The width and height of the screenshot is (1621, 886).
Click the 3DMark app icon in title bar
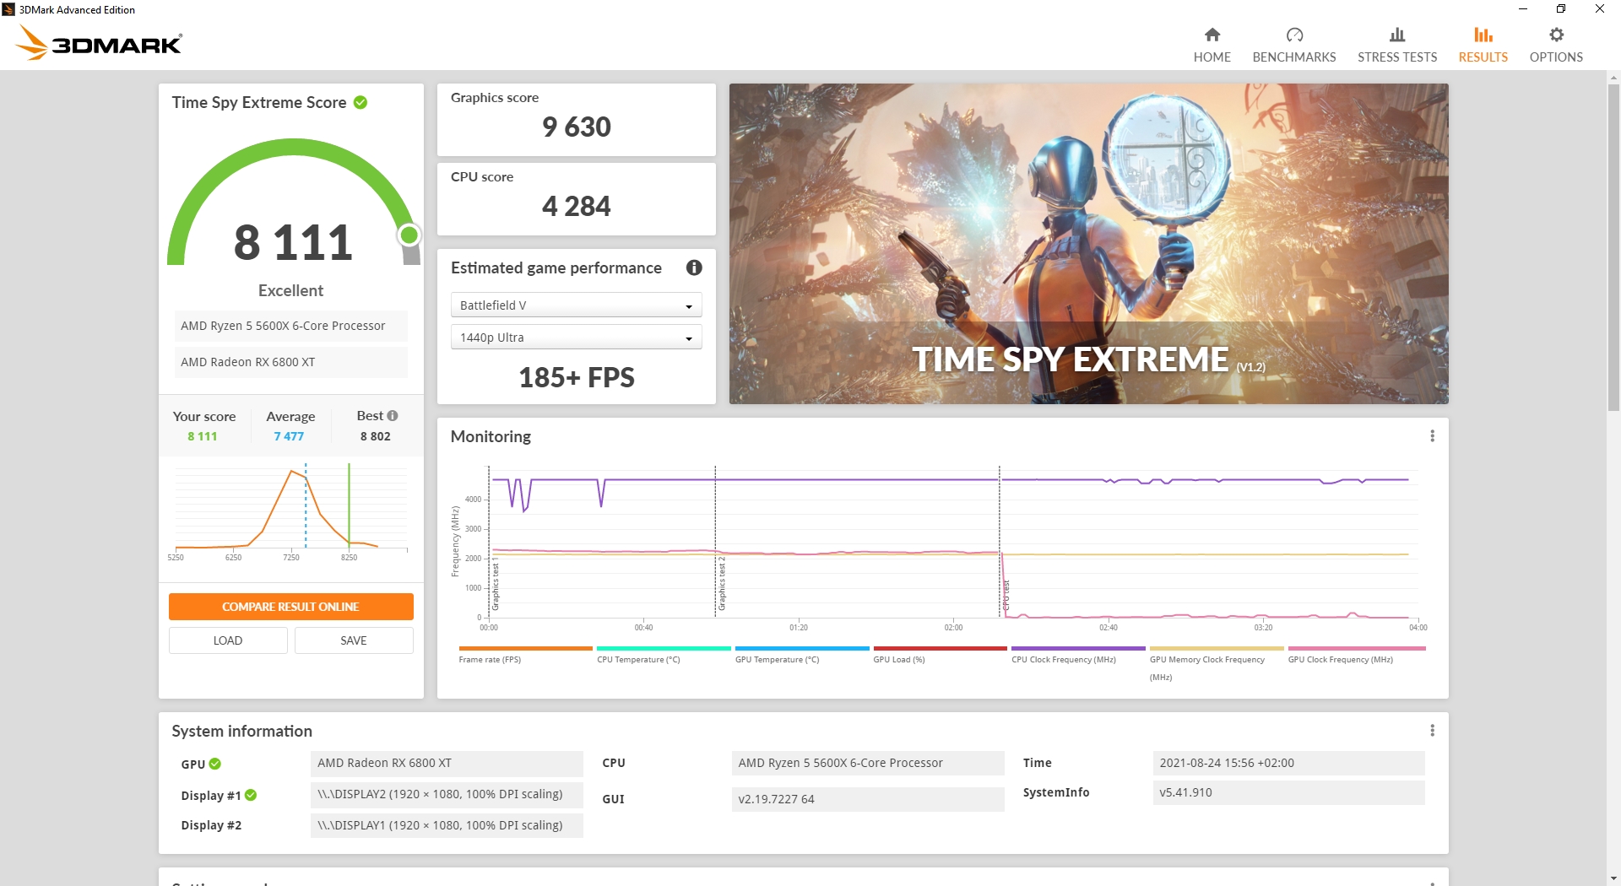coord(8,9)
